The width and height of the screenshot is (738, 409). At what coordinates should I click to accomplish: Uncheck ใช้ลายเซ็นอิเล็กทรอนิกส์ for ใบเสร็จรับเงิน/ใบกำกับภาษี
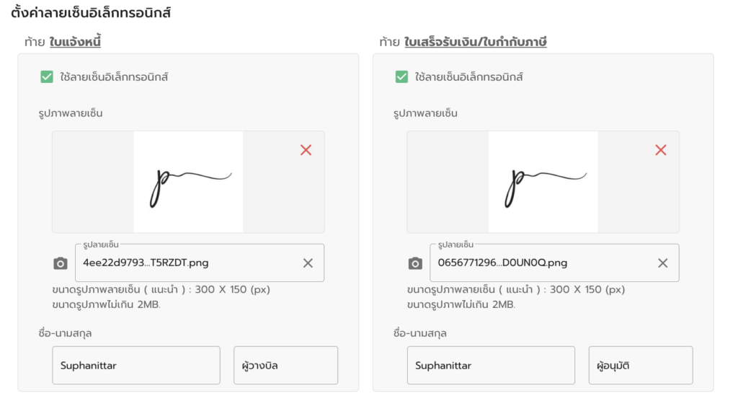tap(401, 76)
